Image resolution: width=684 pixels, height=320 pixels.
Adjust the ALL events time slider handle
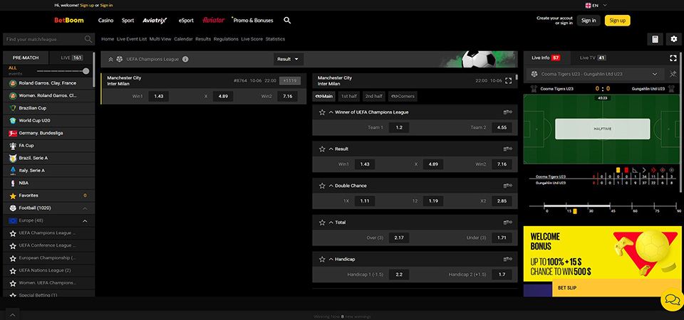coord(86,71)
